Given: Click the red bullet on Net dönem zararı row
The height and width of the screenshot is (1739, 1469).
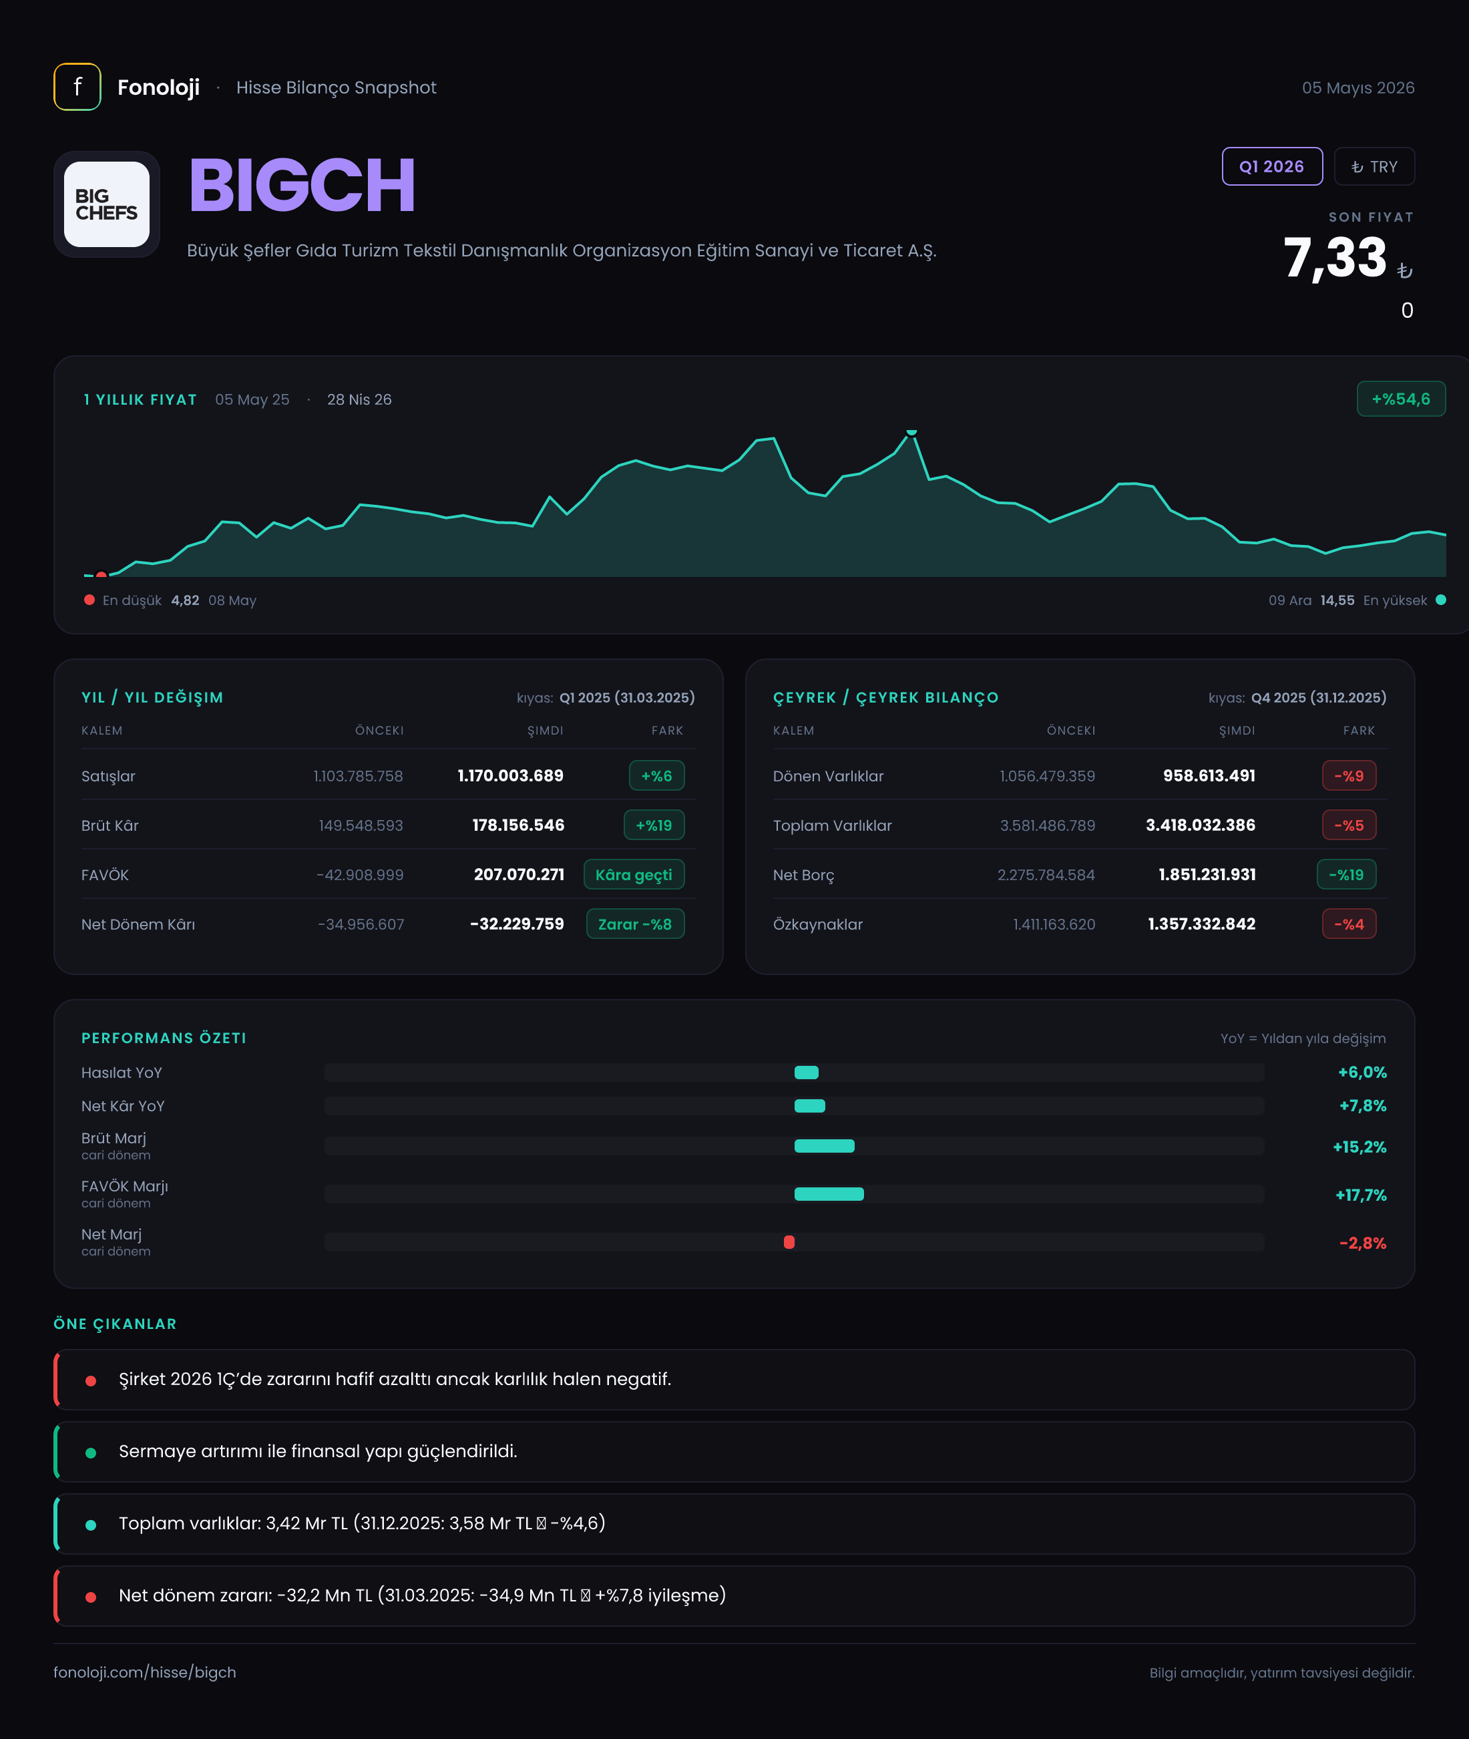Looking at the screenshot, I should [91, 1597].
